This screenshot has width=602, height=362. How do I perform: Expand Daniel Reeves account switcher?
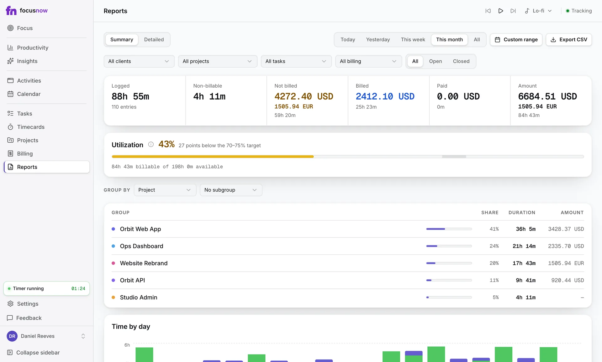point(46,336)
